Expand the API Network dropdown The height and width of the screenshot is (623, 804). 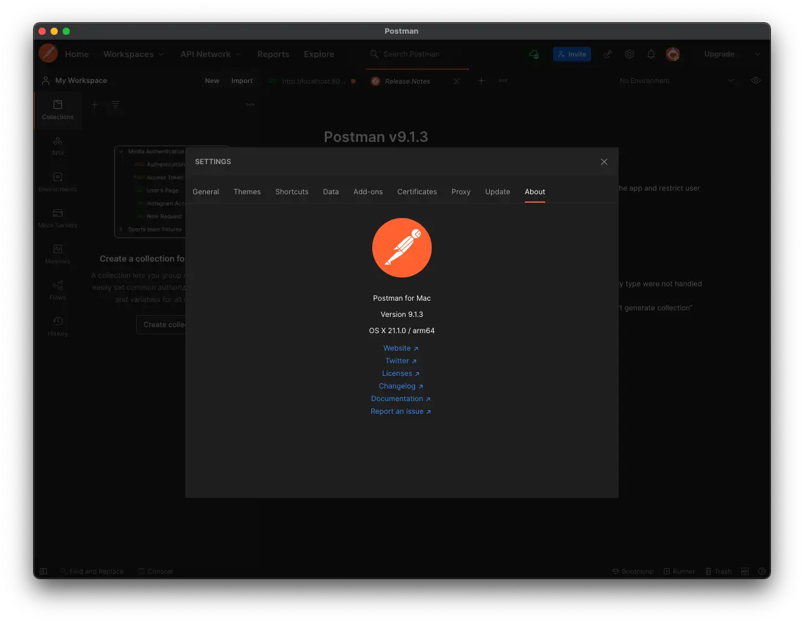(x=211, y=54)
